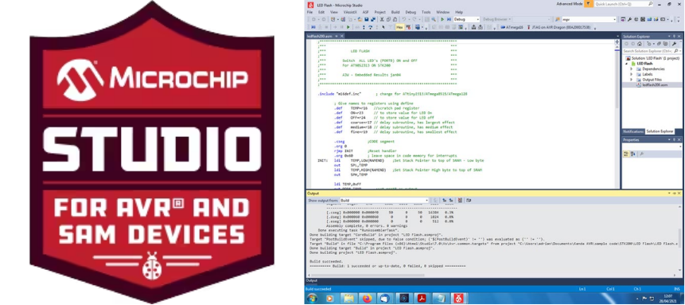Viewport: 685px width, 305px height.
Task: Click the Start Debugging and Break icon
Action: pyautogui.click(x=449, y=19)
